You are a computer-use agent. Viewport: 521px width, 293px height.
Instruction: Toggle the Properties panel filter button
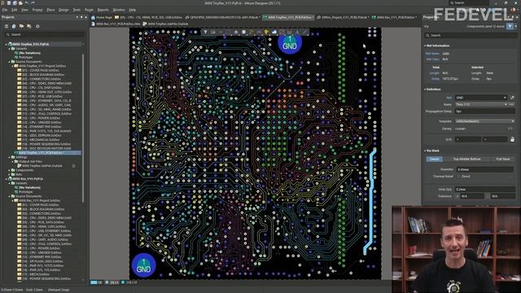click(x=510, y=26)
